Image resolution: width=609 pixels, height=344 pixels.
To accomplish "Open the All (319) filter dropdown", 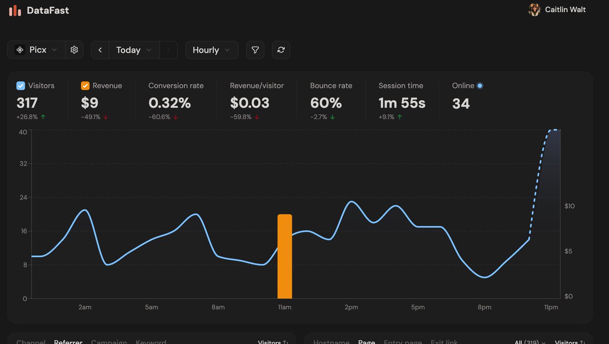I will (530, 342).
